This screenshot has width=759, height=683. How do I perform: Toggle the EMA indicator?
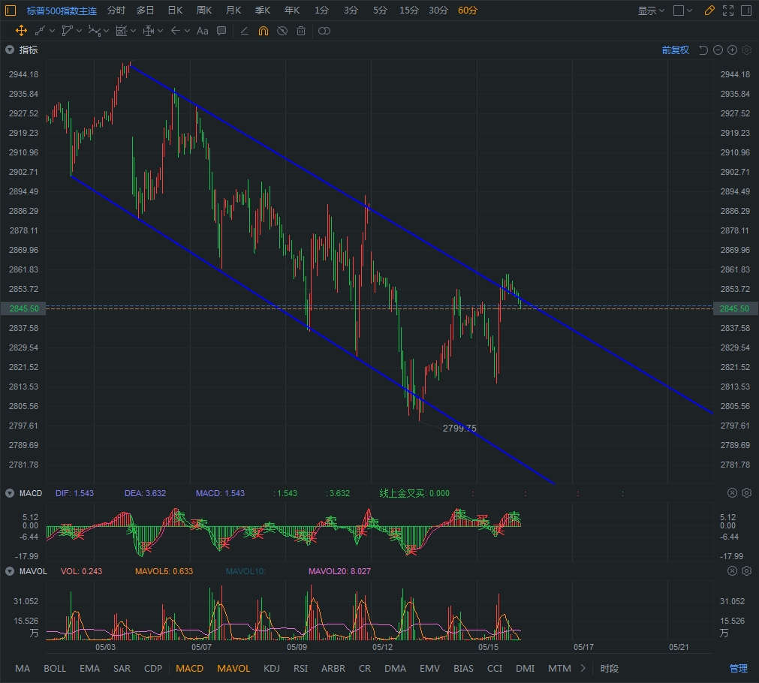(89, 669)
